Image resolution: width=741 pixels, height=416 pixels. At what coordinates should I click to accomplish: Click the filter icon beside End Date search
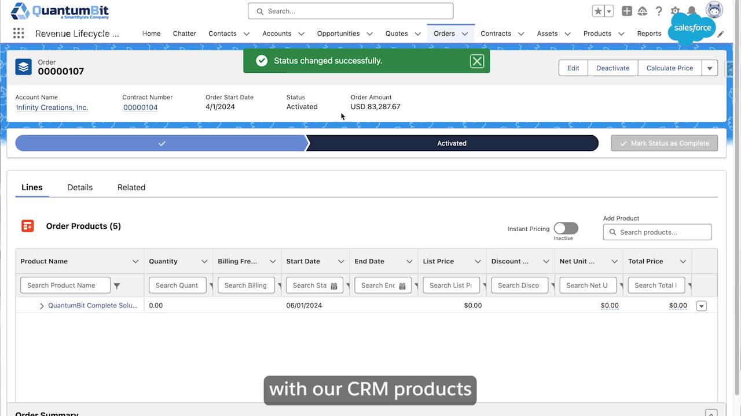416,285
